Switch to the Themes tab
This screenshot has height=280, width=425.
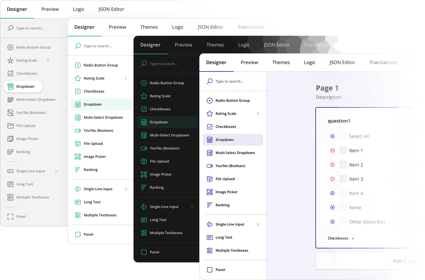pyautogui.click(x=281, y=62)
